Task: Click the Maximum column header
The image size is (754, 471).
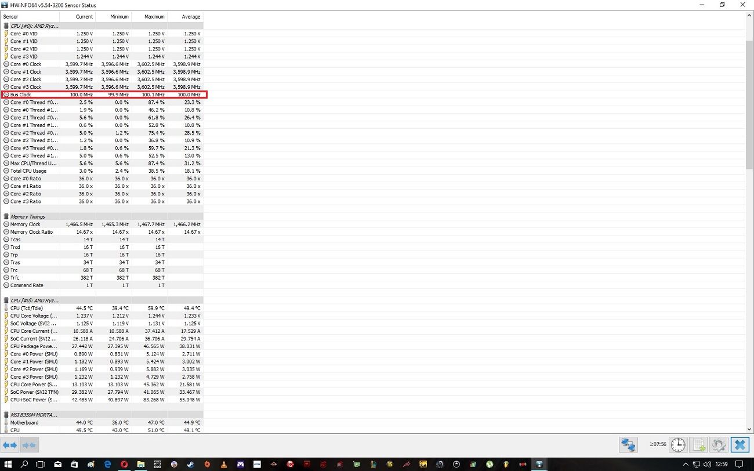Action: [149, 17]
